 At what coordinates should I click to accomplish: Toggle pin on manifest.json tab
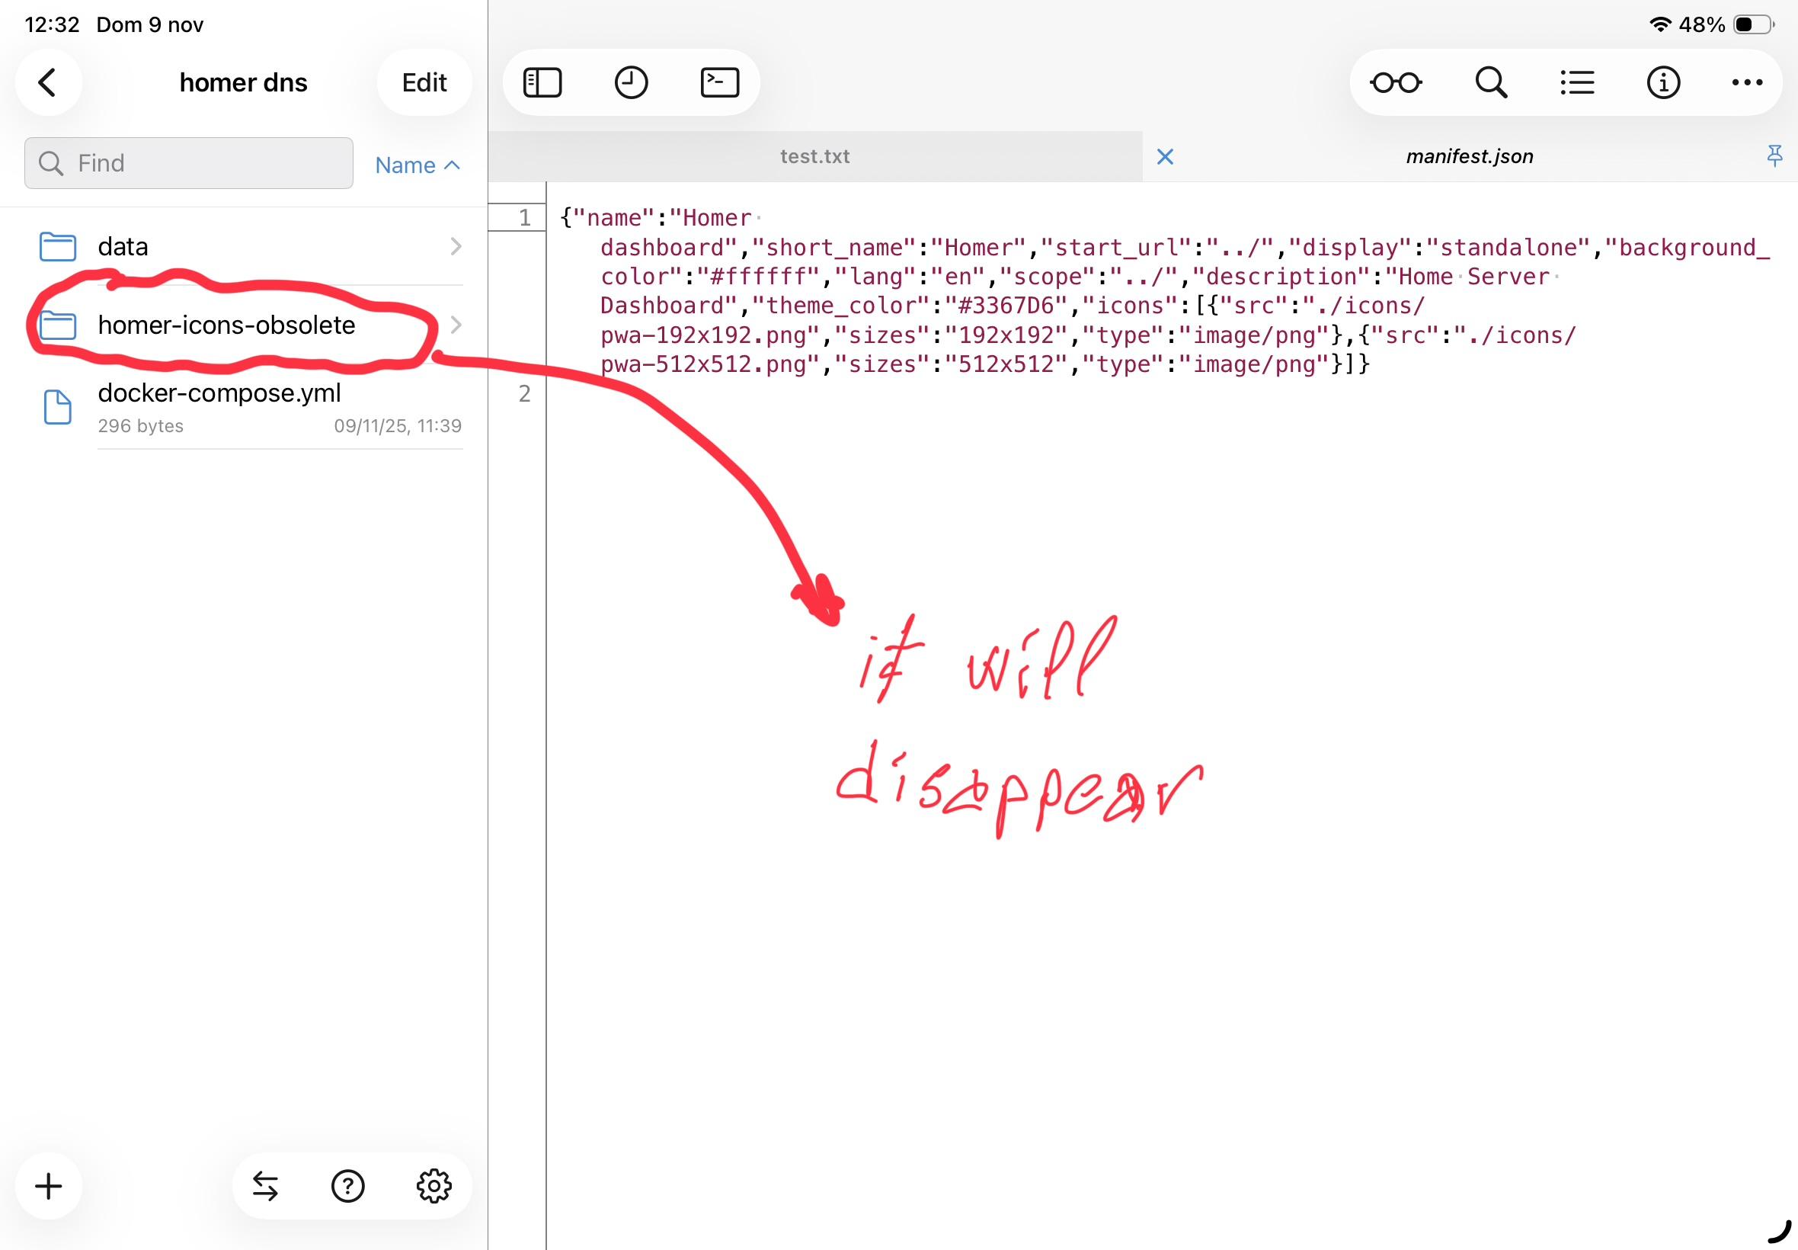pyautogui.click(x=1774, y=155)
